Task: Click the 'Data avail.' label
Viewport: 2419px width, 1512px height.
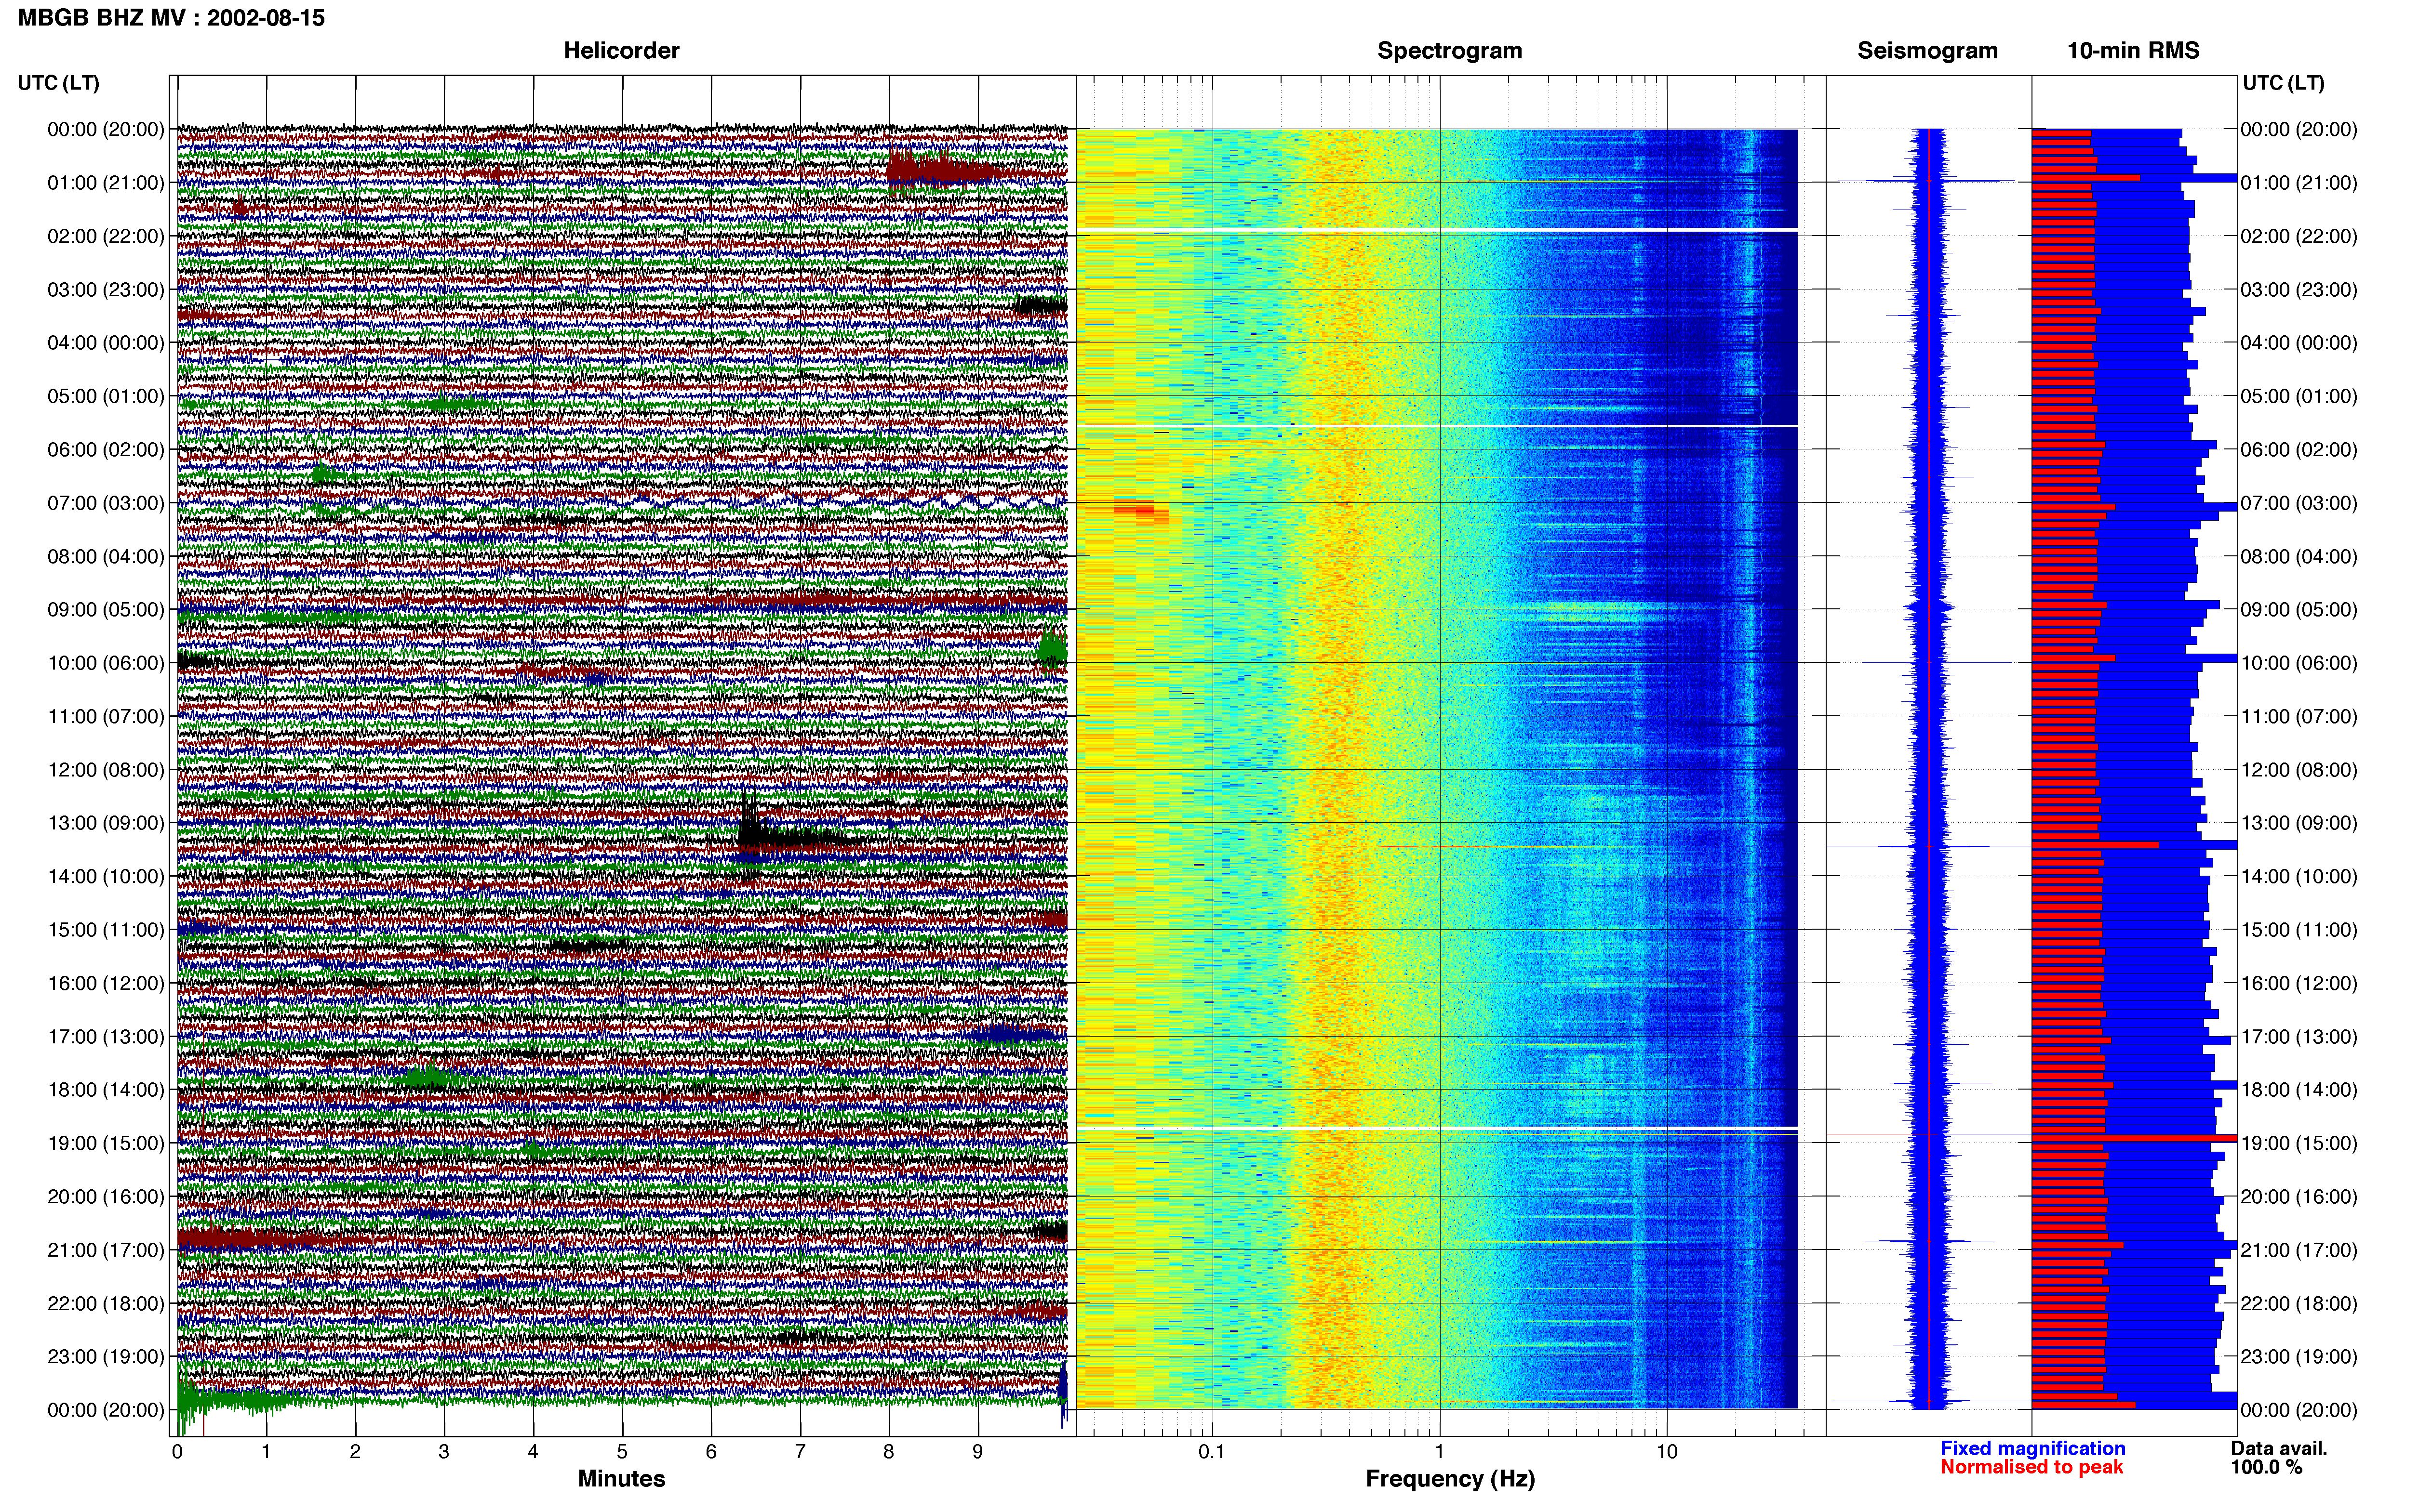Action: (x=2279, y=1448)
